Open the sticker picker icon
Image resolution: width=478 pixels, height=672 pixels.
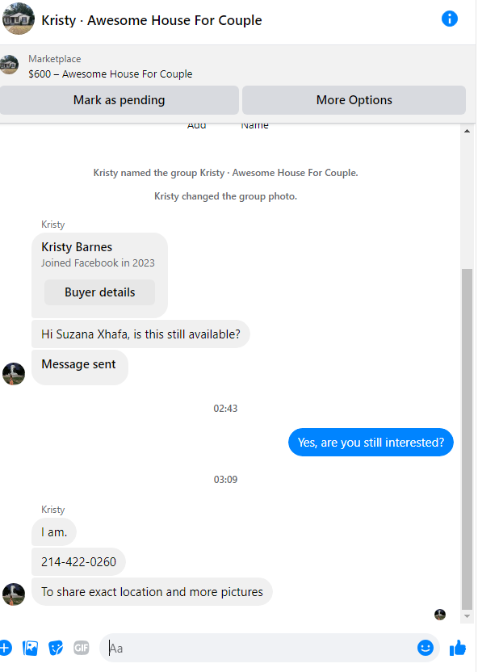[56, 648]
